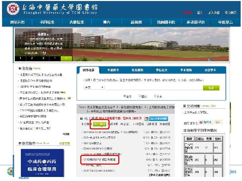Click the book search text field

[154, 88]
